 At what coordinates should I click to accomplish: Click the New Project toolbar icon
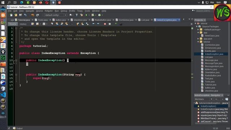[x=16, y=15]
